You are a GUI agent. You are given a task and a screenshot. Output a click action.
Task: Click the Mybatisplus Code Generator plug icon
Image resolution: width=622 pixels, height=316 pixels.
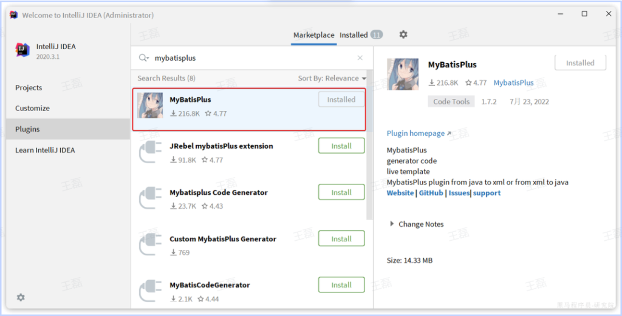150,198
